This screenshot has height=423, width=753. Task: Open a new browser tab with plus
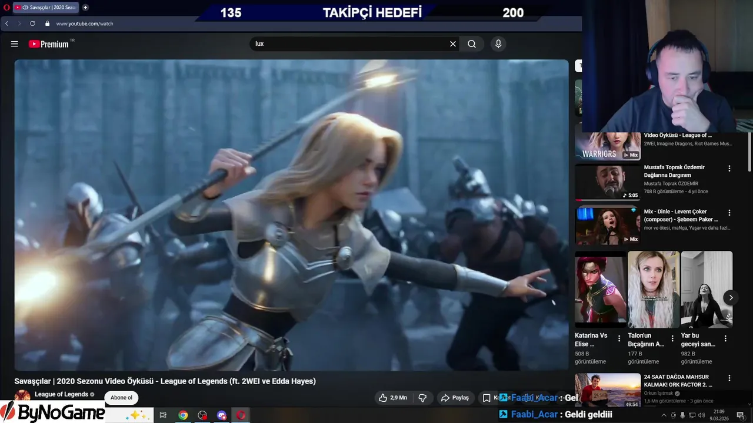[85, 8]
